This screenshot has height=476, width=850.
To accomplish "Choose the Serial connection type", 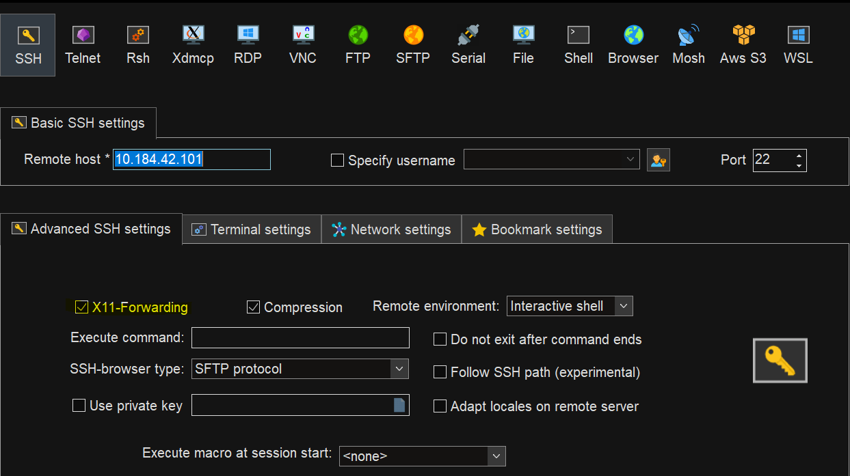I will coord(468,43).
